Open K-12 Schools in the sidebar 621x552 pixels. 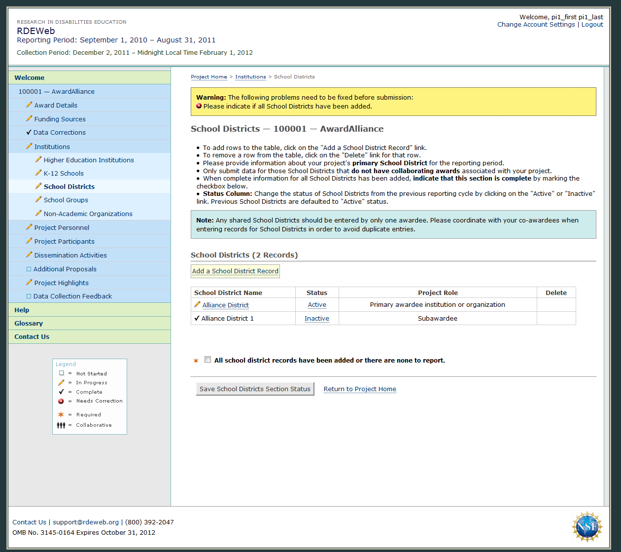64,173
